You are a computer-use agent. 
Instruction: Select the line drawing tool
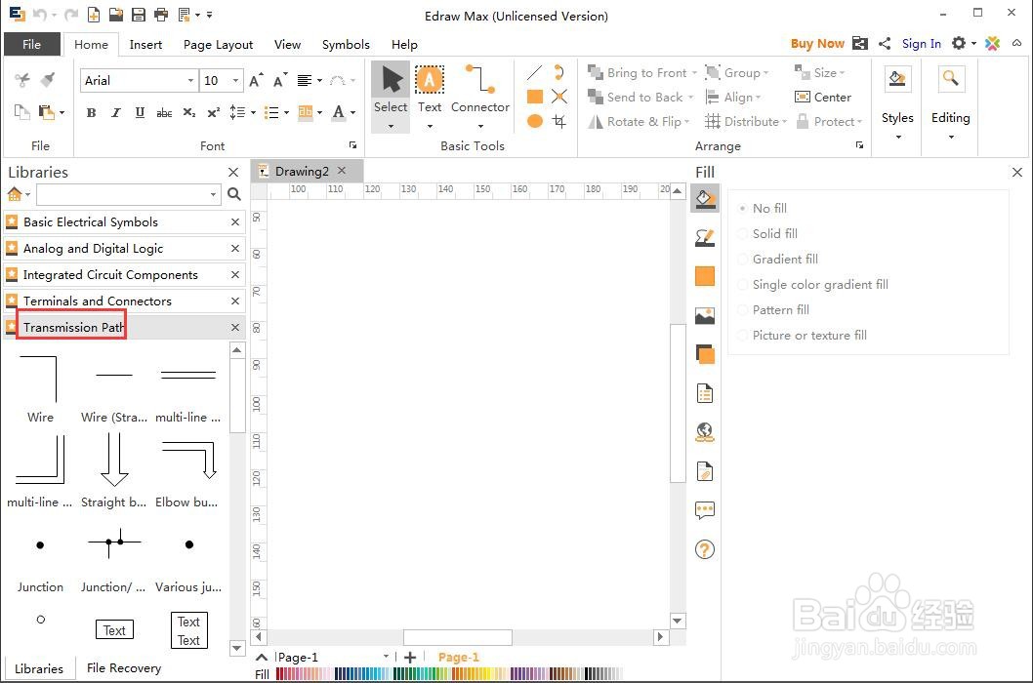pyautogui.click(x=534, y=72)
